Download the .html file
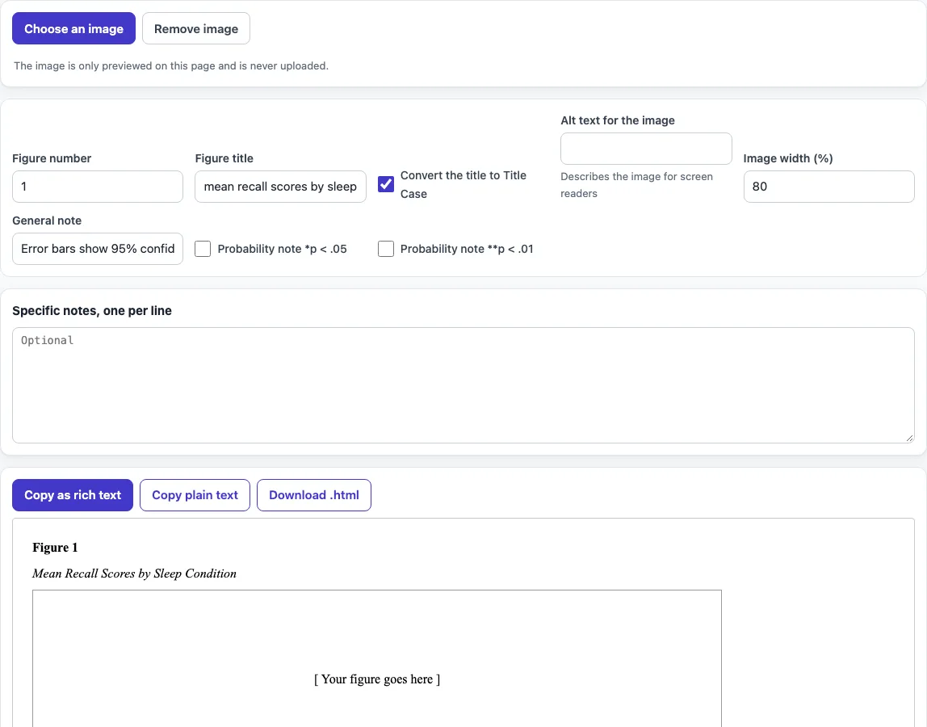The image size is (927, 727). click(314, 495)
